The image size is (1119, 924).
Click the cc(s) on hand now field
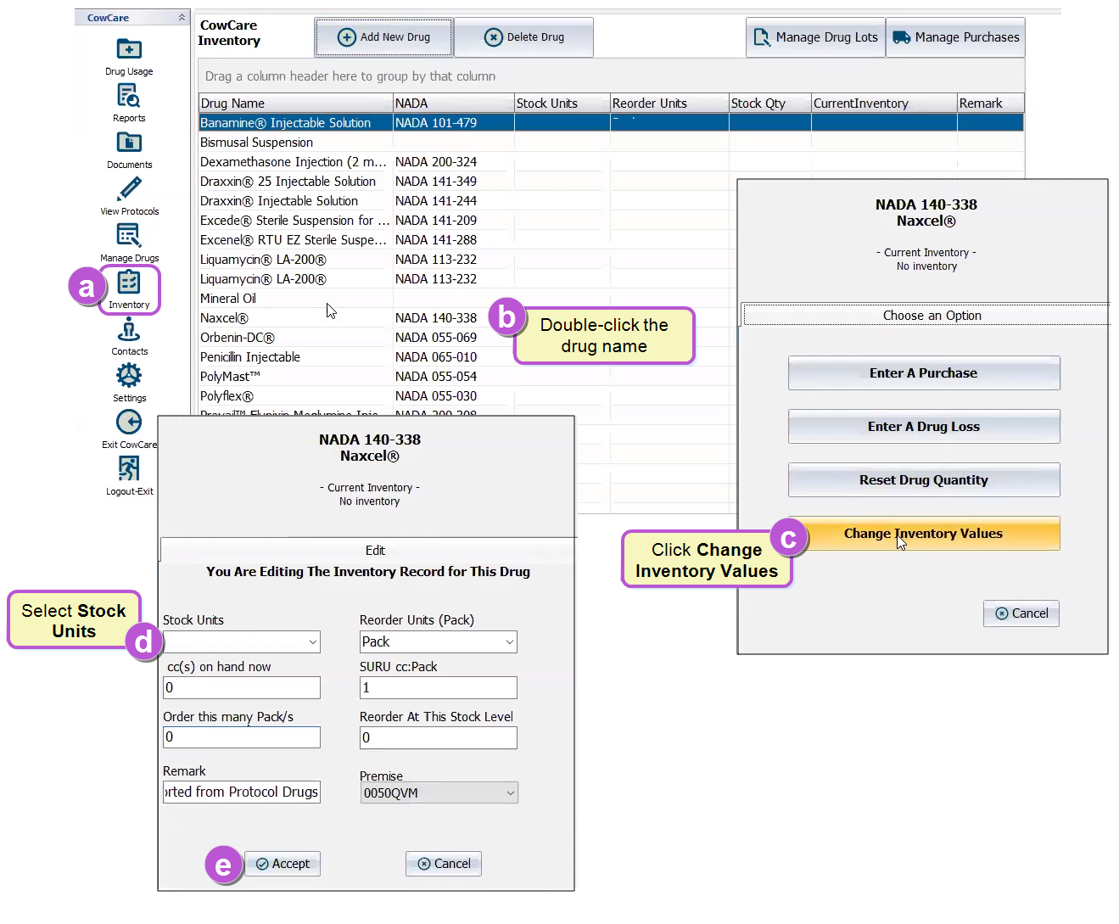coord(242,688)
